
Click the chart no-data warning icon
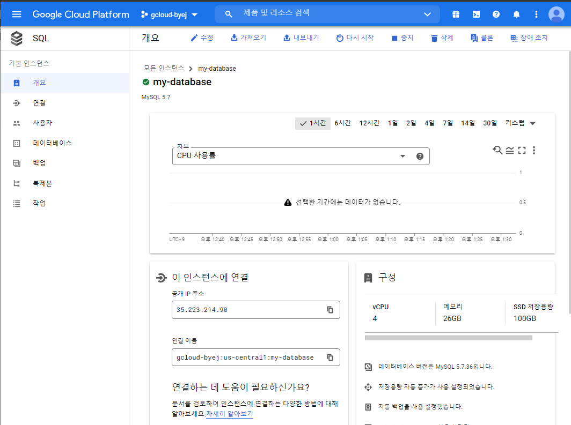click(x=288, y=203)
